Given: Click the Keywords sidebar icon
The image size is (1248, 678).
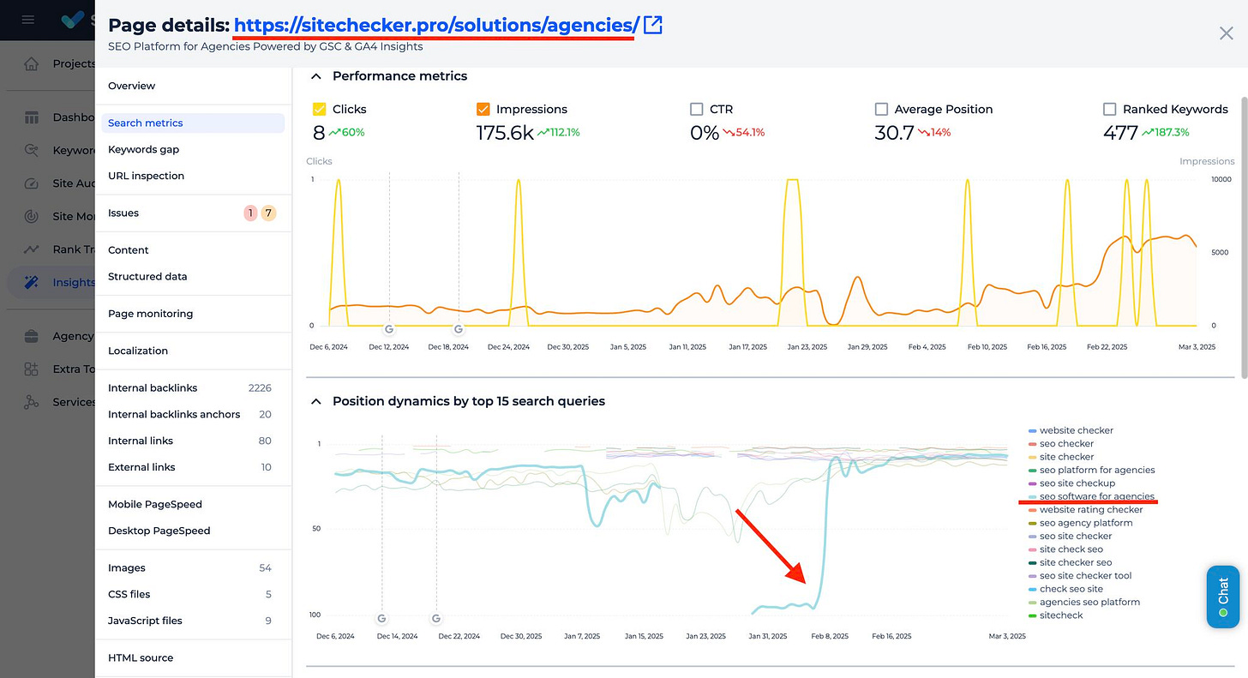Looking at the screenshot, I should coord(32,150).
